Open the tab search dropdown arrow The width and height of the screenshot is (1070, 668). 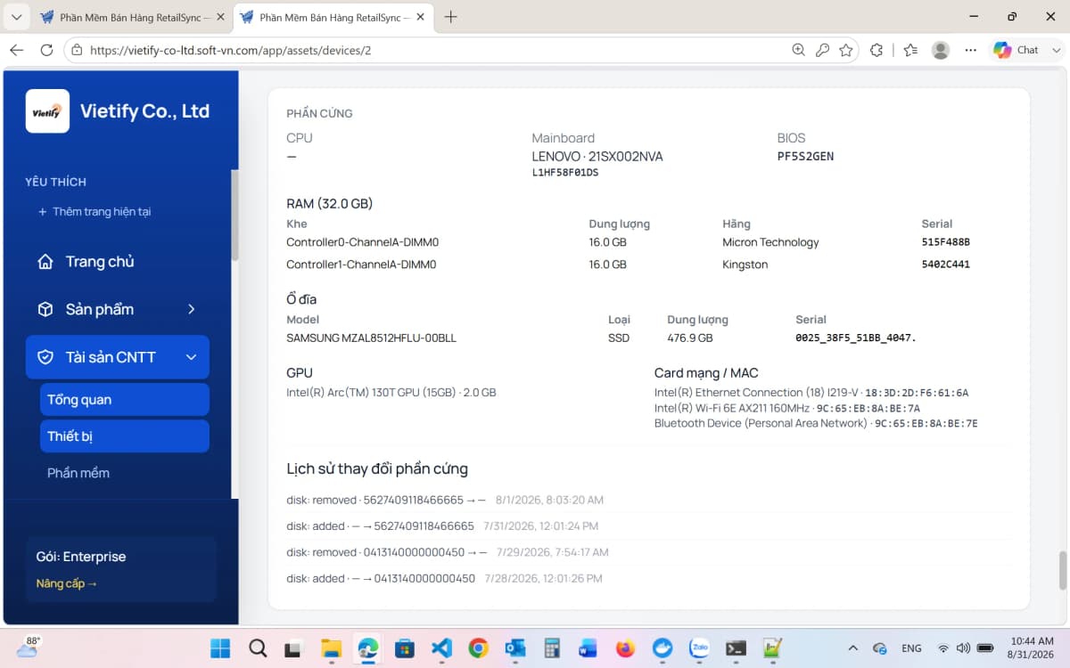pos(16,17)
